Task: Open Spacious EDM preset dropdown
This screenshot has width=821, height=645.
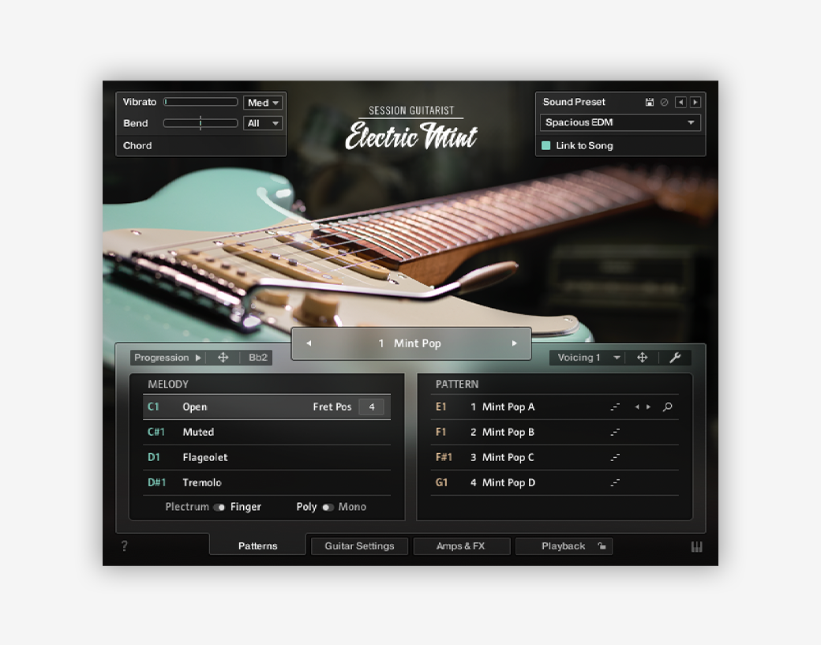Action: click(x=620, y=122)
